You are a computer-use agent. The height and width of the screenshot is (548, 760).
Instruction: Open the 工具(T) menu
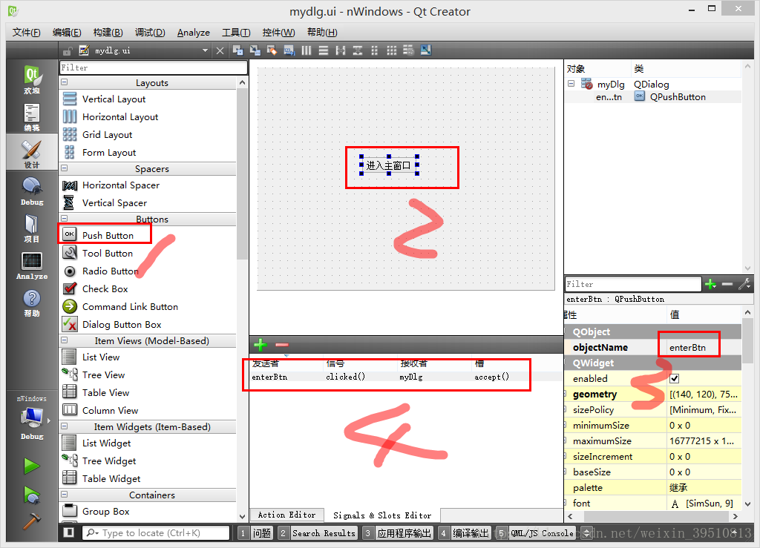[236, 33]
